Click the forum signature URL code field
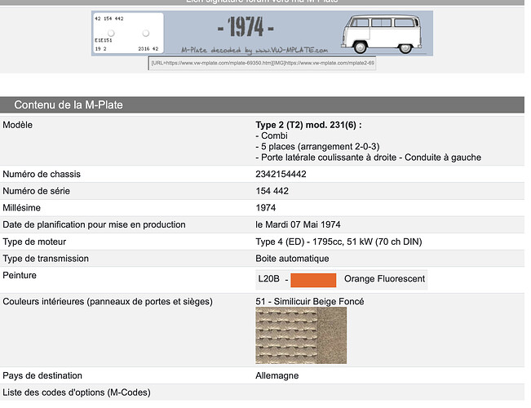Viewport: 531px width, 408px height. click(262, 63)
